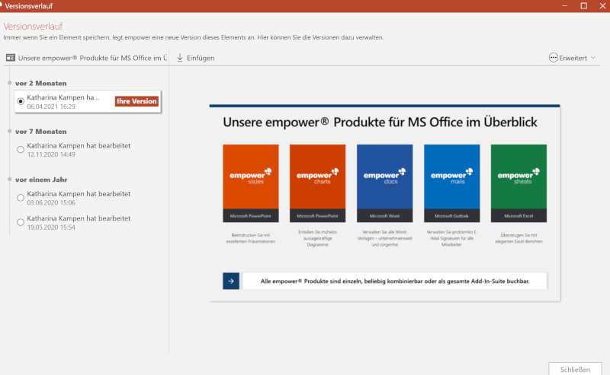The height and width of the screenshot is (375, 610).
Task: Click the empower mails product tile
Action: click(451, 183)
